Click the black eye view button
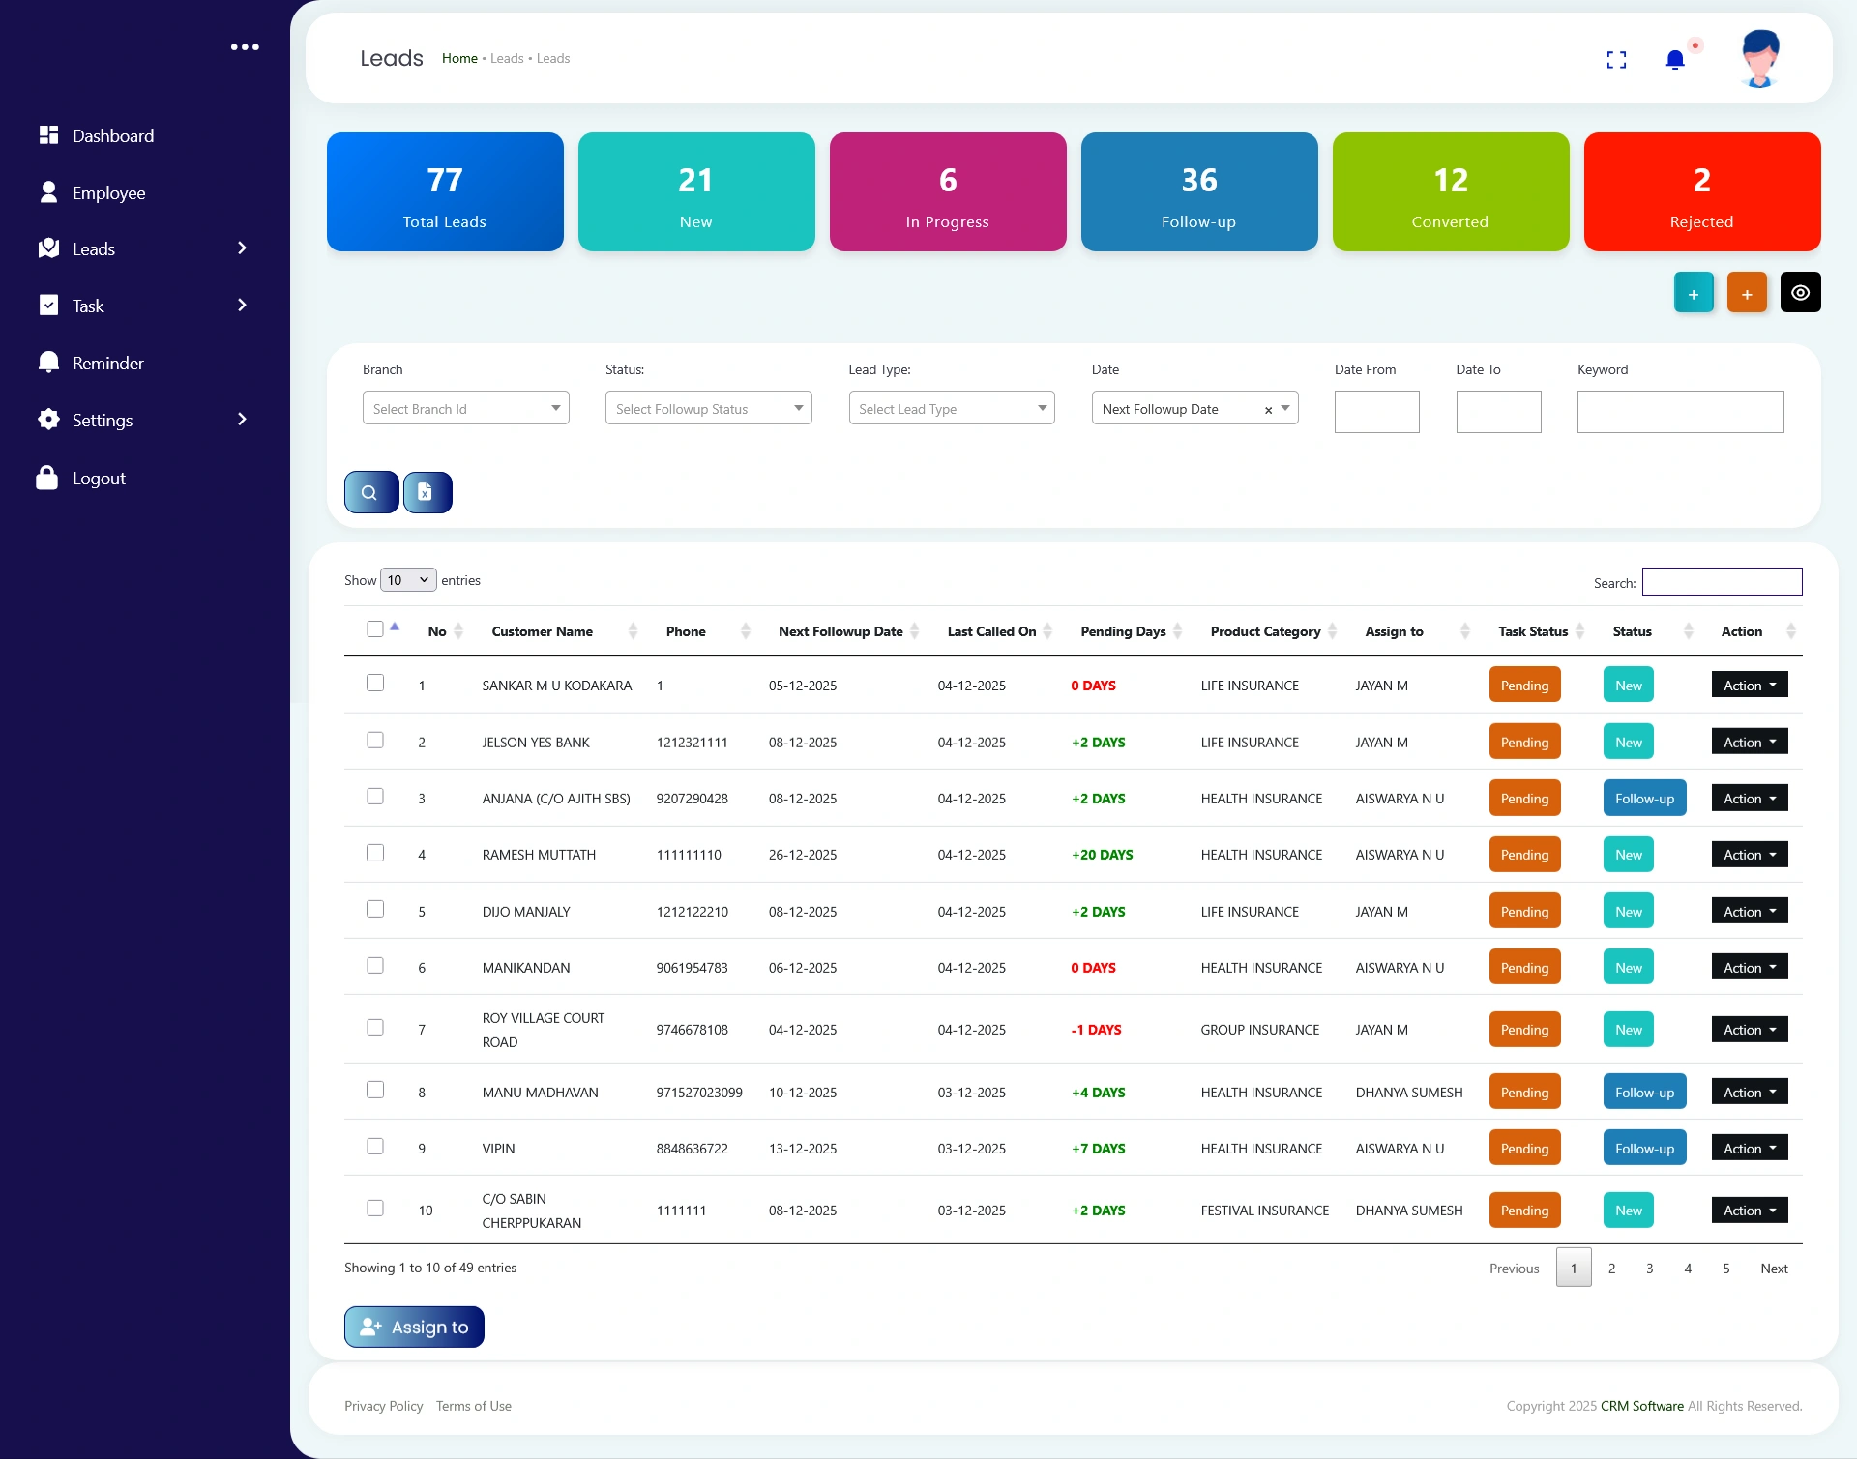 click(1800, 293)
